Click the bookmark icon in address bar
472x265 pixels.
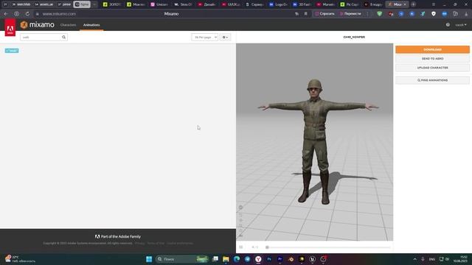[x=306, y=14]
